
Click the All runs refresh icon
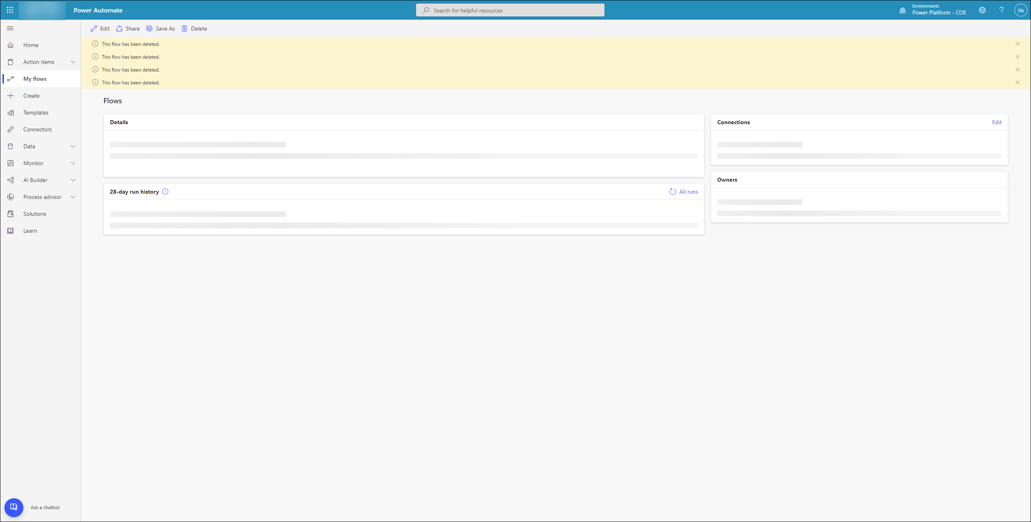672,192
